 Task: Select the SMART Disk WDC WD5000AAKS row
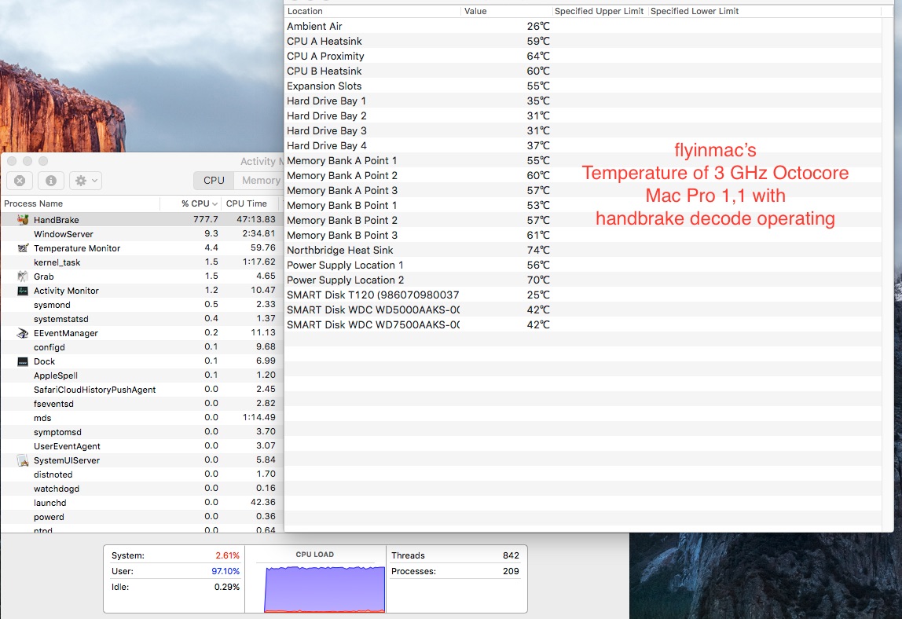tap(583, 310)
